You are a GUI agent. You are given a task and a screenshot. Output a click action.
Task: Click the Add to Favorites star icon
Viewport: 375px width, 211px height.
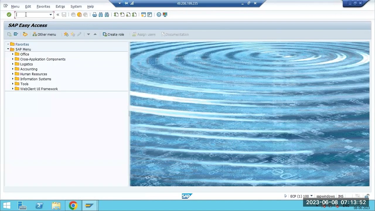[x=66, y=34]
